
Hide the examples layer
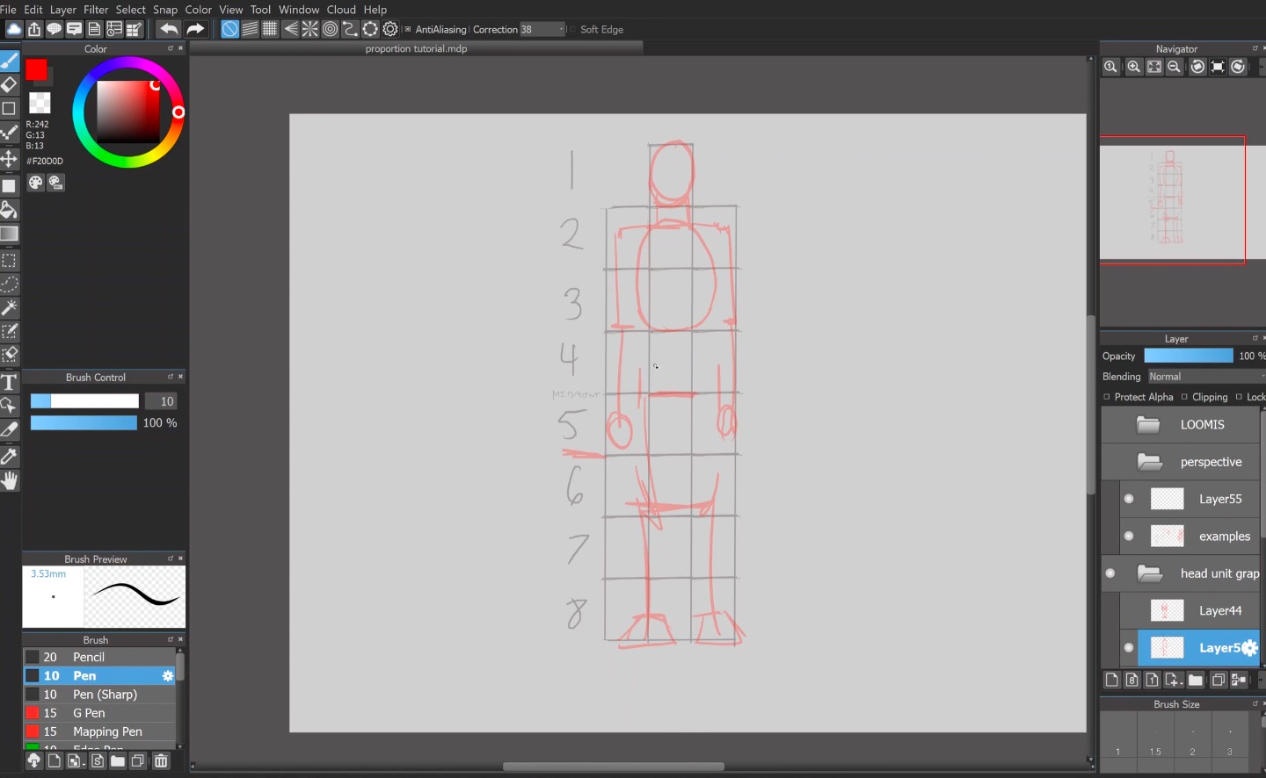[1129, 537]
